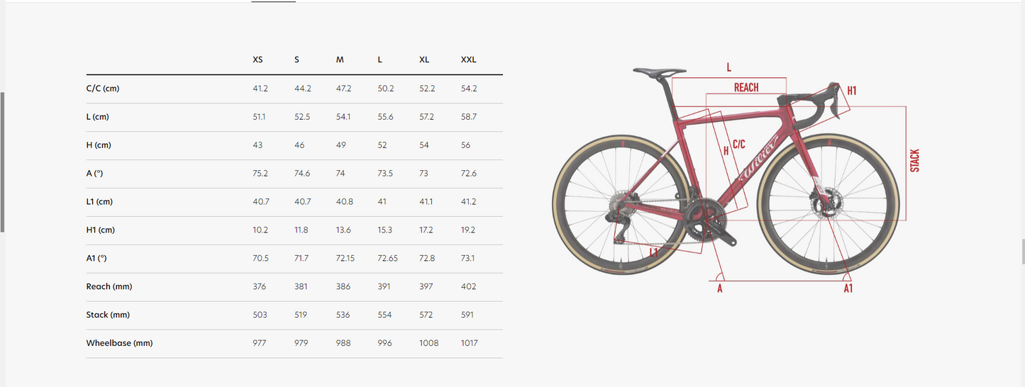Select the XXL size column header
Screen dimensions: 1025x387
(468, 60)
